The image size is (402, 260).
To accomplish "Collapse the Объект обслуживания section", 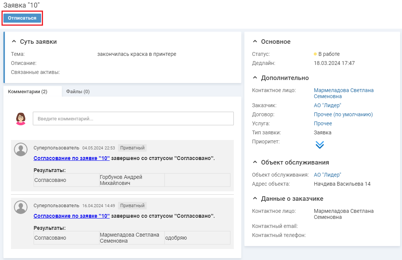I will tap(255, 163).
